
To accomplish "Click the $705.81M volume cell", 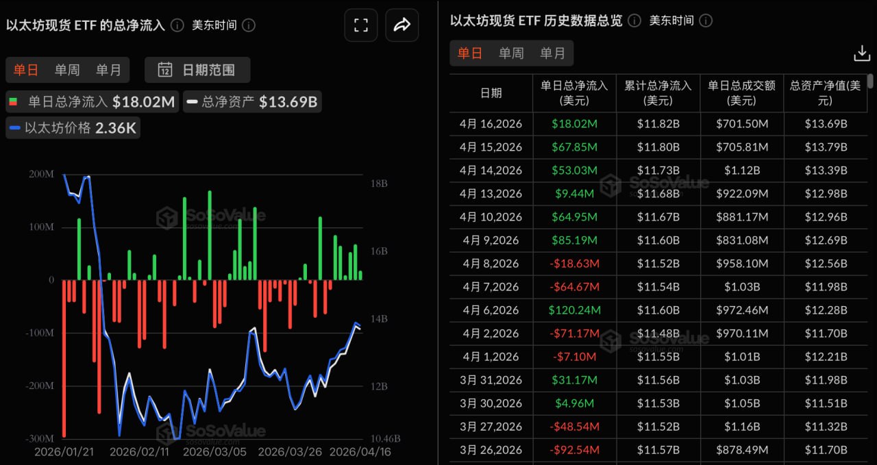I will click(x=741, y=147).
